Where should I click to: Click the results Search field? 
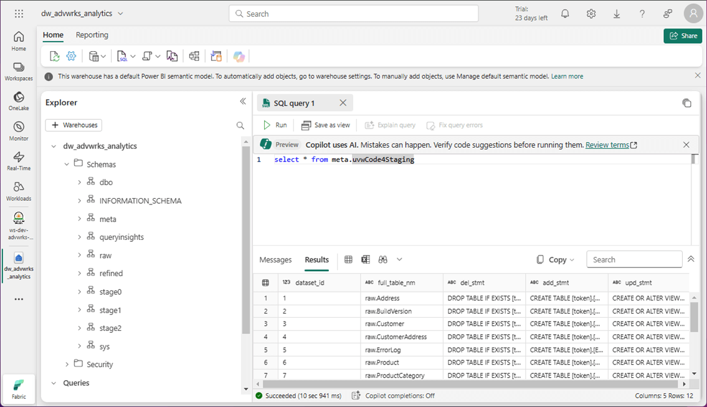634,259
